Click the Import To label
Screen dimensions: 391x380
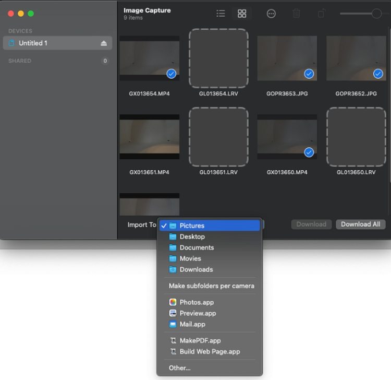[142, 224]
